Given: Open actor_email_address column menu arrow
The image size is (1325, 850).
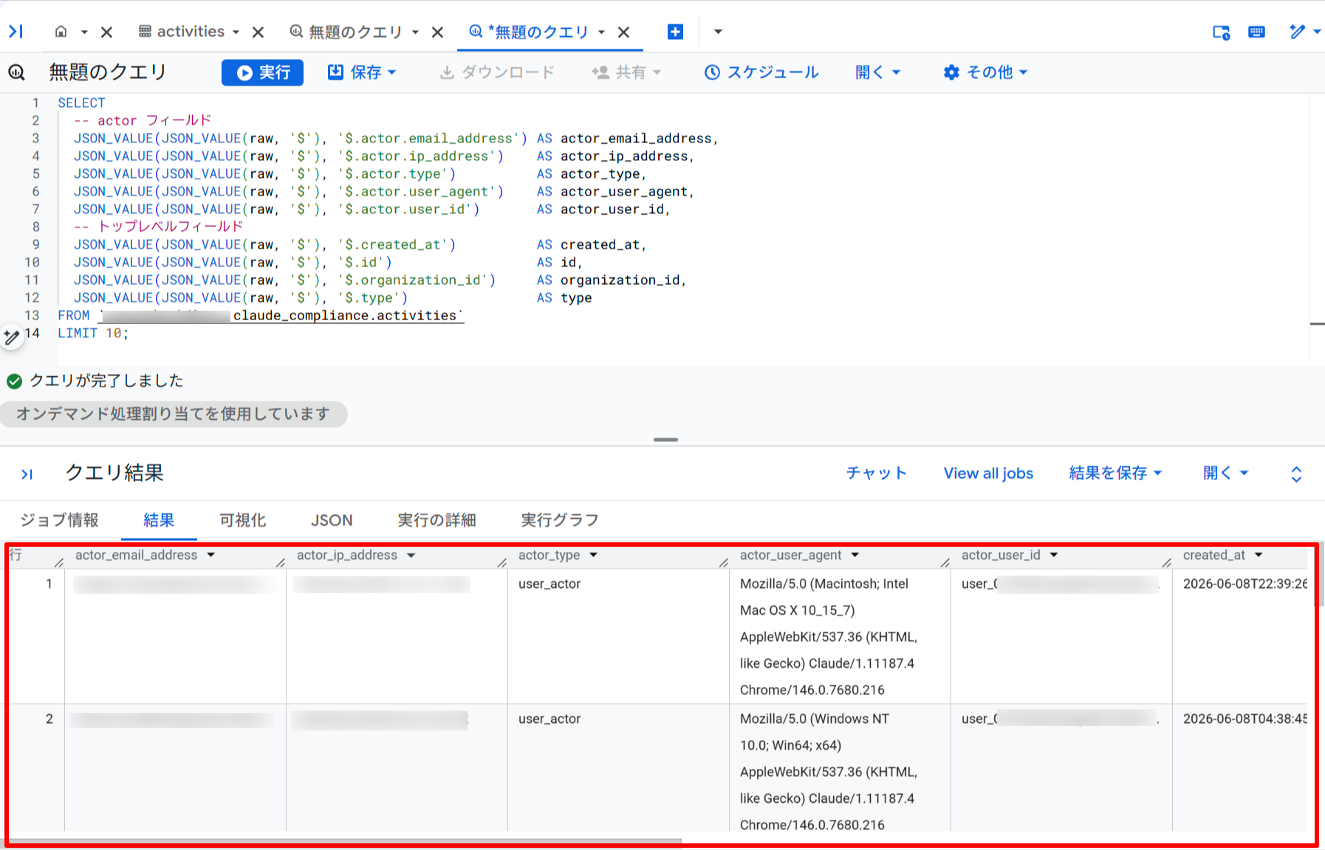Looking at the screenshot, I should coord(211,555).
